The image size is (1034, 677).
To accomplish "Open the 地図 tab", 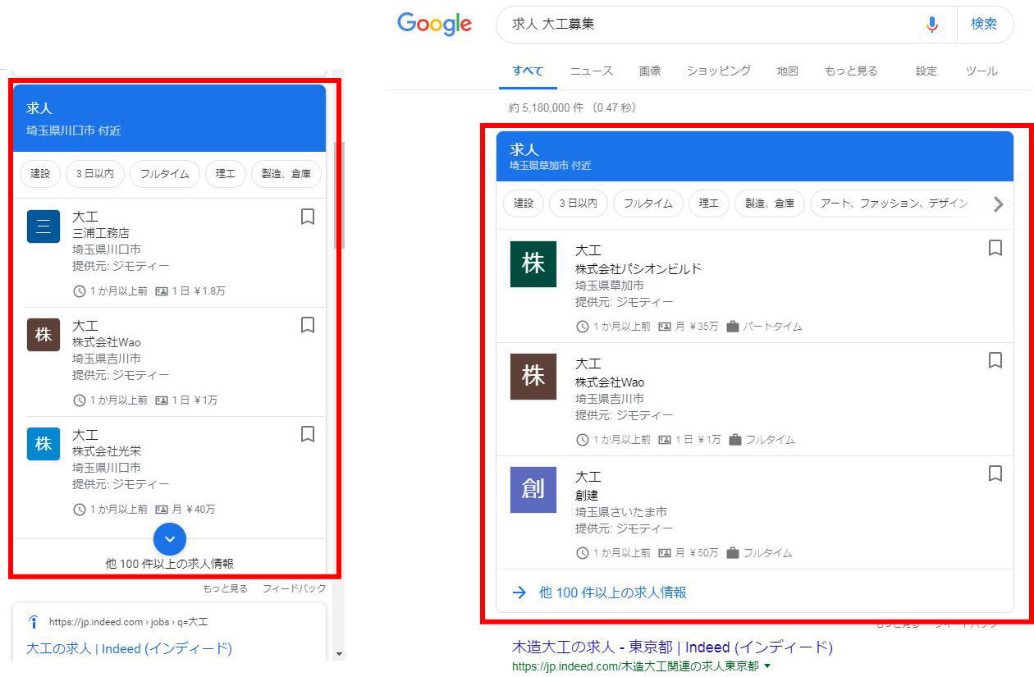I will [788, 71].
